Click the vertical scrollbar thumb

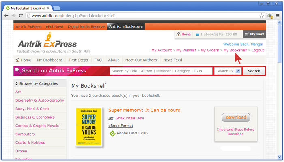pyautogui.click(x=279, y=44)
